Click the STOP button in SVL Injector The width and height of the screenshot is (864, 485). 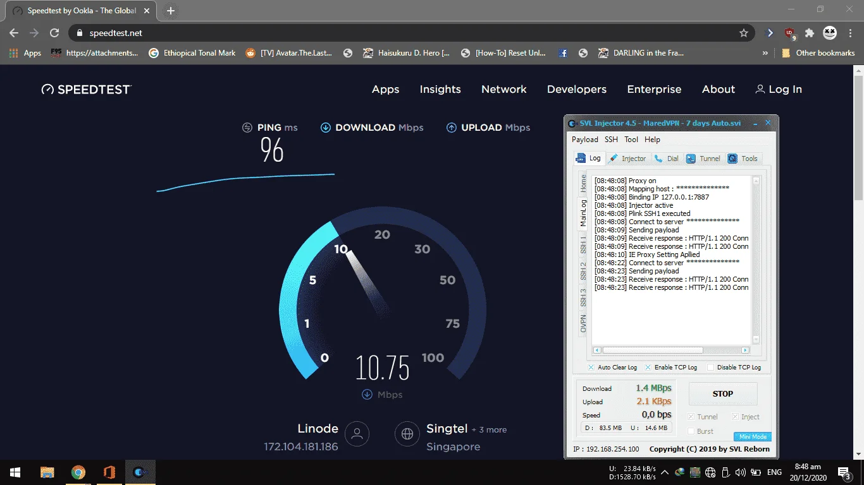click(722, 393)
